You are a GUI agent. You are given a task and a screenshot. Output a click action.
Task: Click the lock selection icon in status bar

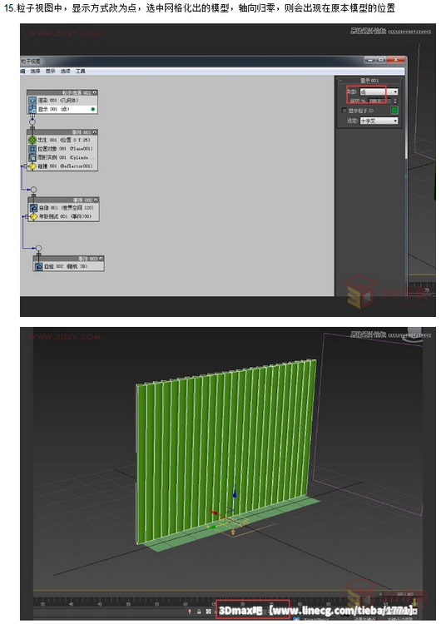(x=199, y=612)
